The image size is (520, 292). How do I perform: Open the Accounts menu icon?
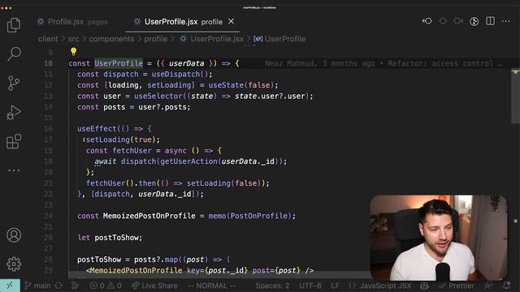pos(14,235)
